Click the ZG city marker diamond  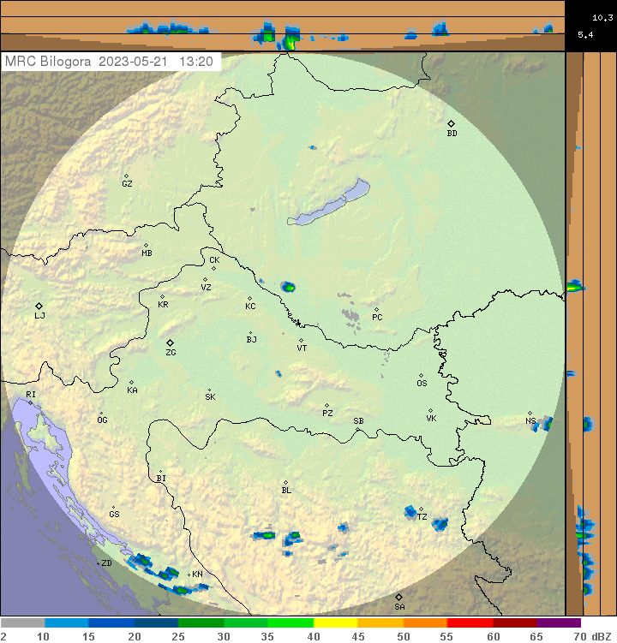click(x=170, y=343)
